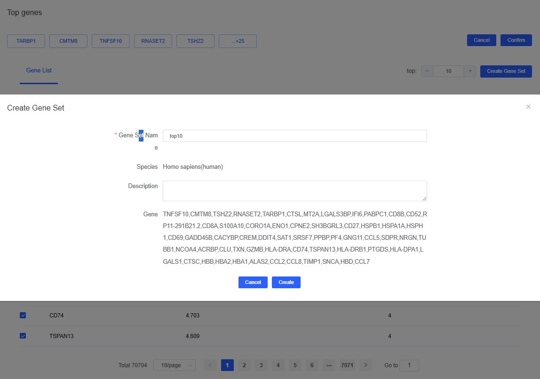Screen dimensions: 540x379
Task: Deselect the TARBP1 gene chip
Action: tap(26, 41)
